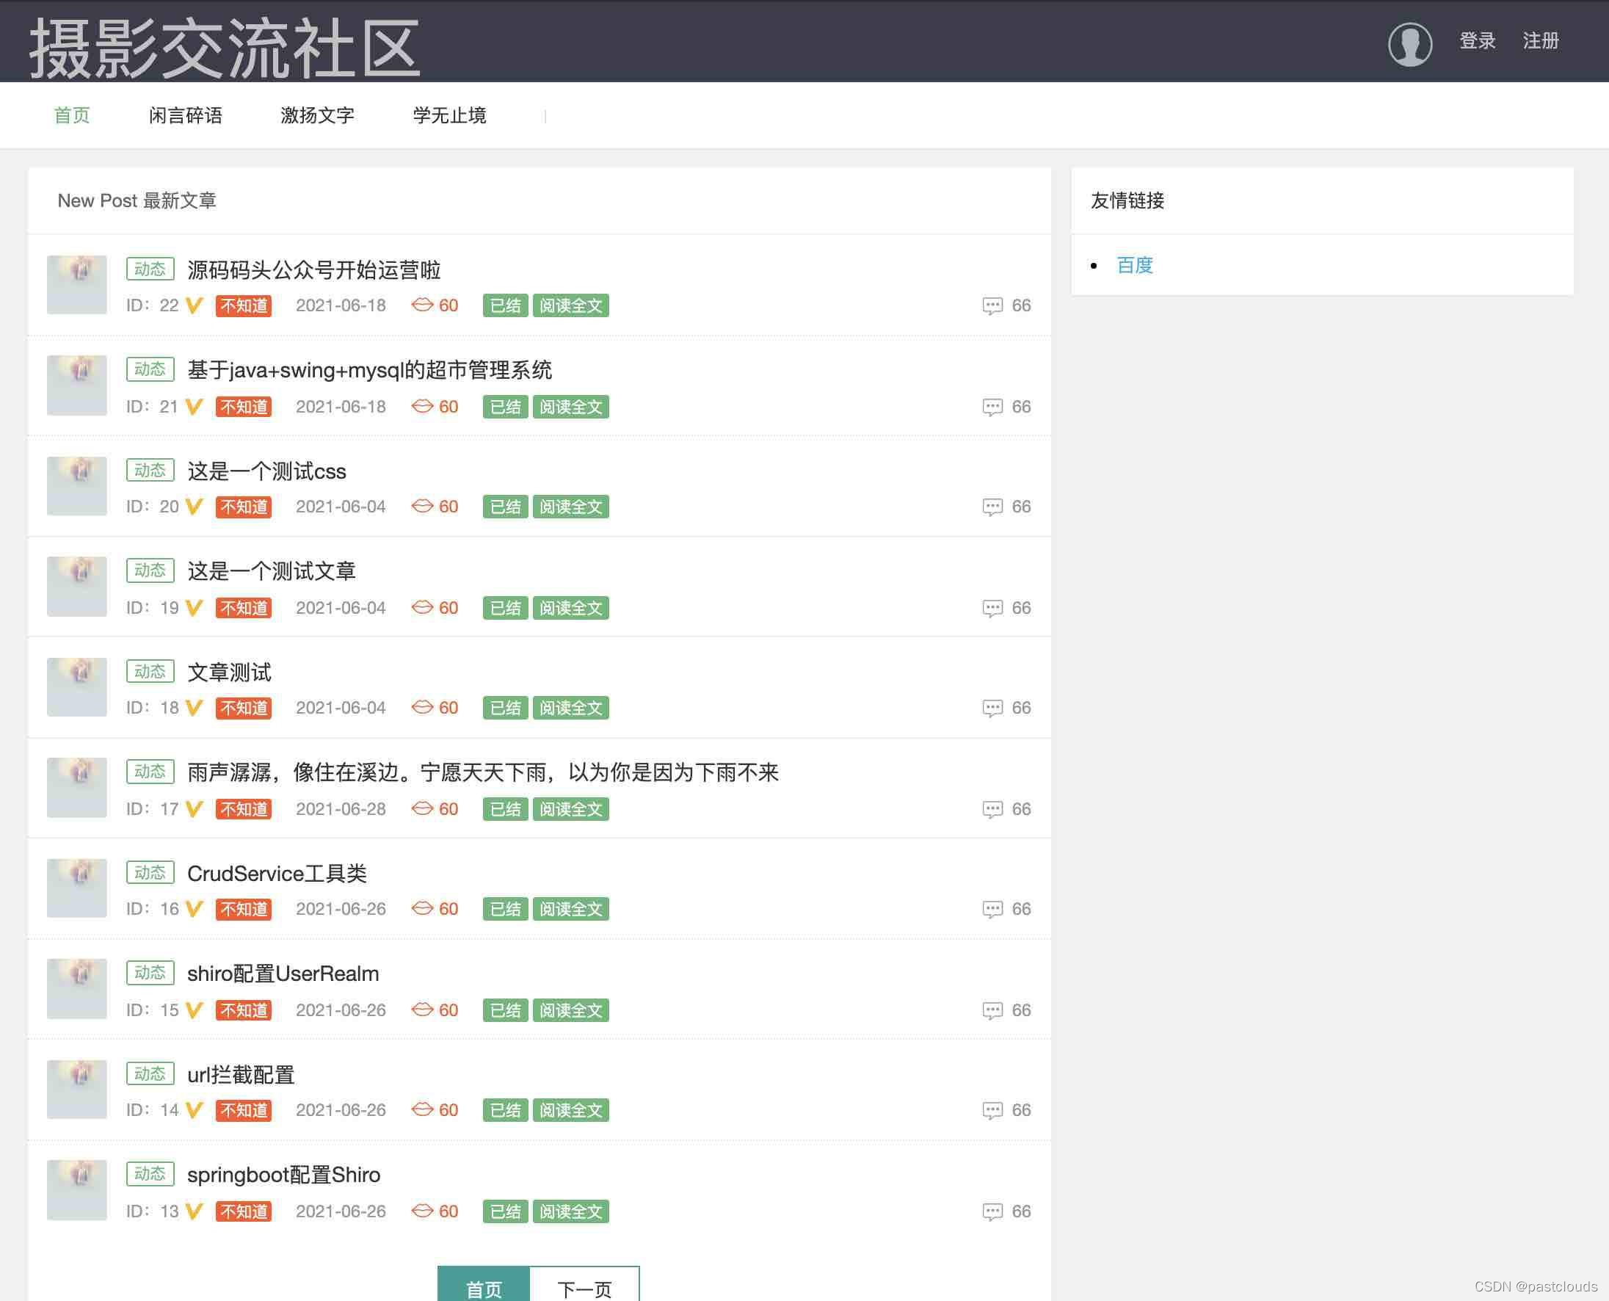Click the views icon on post ID 21
The height and width of the screenshot is (1301, 1609).
click(423, 406)
